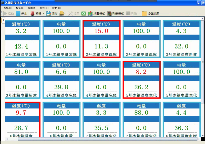This screenshot has width=205, height=144.
Task: Click the red 8.2 value of 5号冰箱温度生化
Action: click(x=141, y=72)
